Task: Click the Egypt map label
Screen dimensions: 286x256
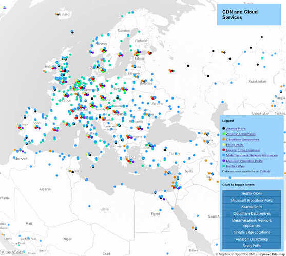Action: pos(156,214)
